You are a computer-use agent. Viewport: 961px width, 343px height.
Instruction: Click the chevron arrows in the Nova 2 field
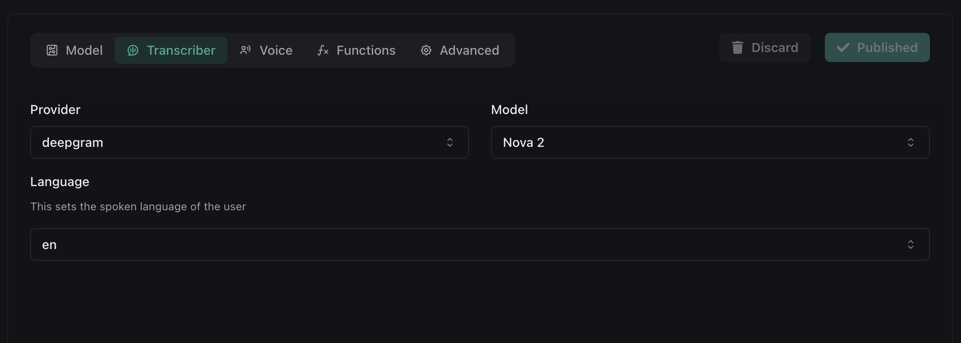(x=911, y=142)
